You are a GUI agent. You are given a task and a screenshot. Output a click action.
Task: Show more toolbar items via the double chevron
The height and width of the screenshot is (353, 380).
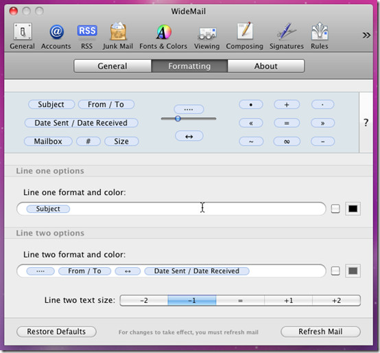click(x=366, y=36)
